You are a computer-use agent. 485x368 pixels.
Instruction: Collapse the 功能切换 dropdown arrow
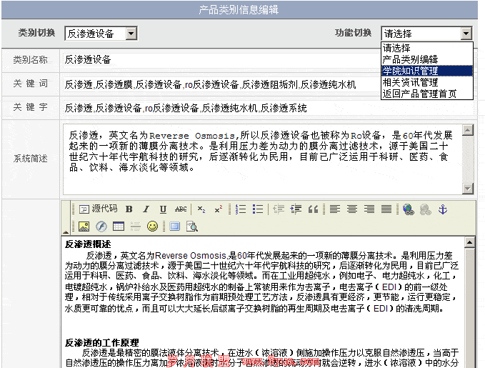pos(466,34)
